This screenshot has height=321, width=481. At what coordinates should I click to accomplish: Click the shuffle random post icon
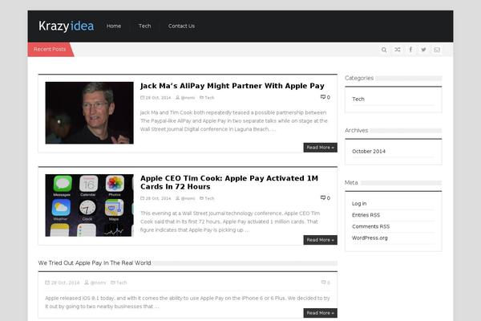[398, 50]
